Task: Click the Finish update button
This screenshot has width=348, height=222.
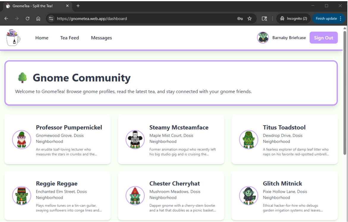Action: 326,18
